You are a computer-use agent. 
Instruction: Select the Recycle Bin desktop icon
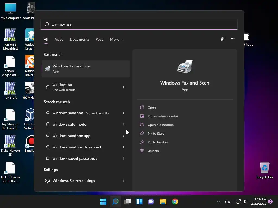(x=264, y=170)
